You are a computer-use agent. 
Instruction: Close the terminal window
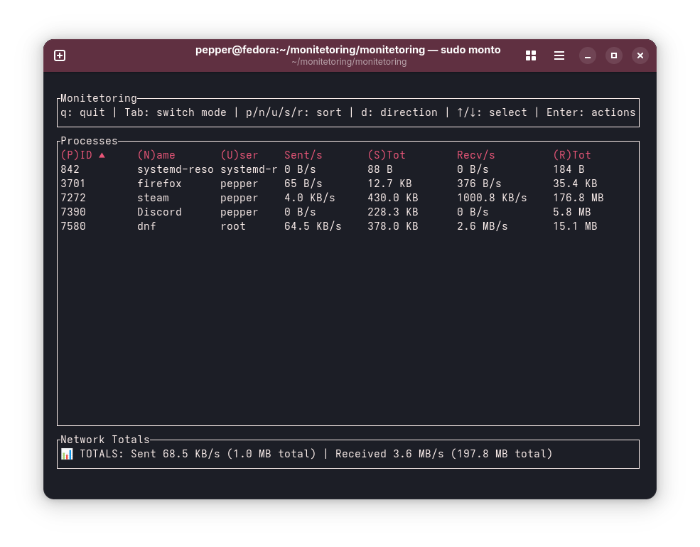[640, 55]
